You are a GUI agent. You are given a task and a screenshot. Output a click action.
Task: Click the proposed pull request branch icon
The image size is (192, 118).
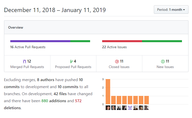[x=71, y=61]
